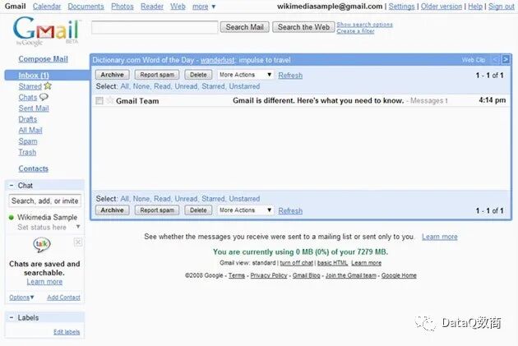Click the green online status dot
518x346 pixels.
tap(12, 217)
